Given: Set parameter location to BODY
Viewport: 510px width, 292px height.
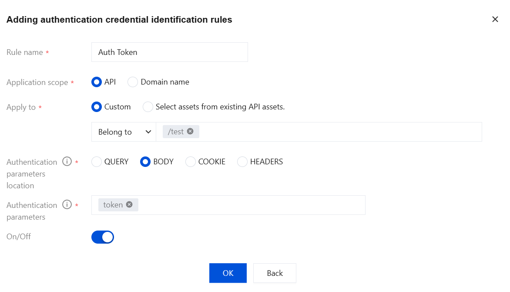Looking at the screenshot, I should (x=145, y=162).
